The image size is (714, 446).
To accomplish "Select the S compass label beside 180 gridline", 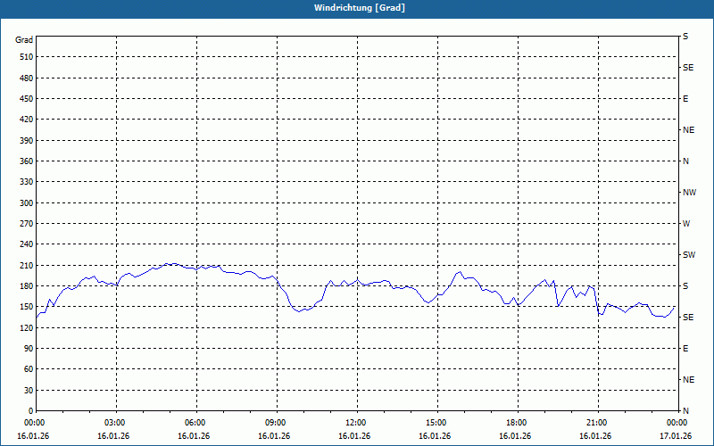I will 685,286.
